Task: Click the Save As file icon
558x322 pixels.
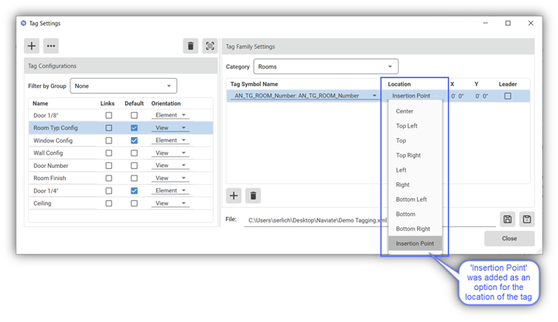Action: (x=526, y=219)
